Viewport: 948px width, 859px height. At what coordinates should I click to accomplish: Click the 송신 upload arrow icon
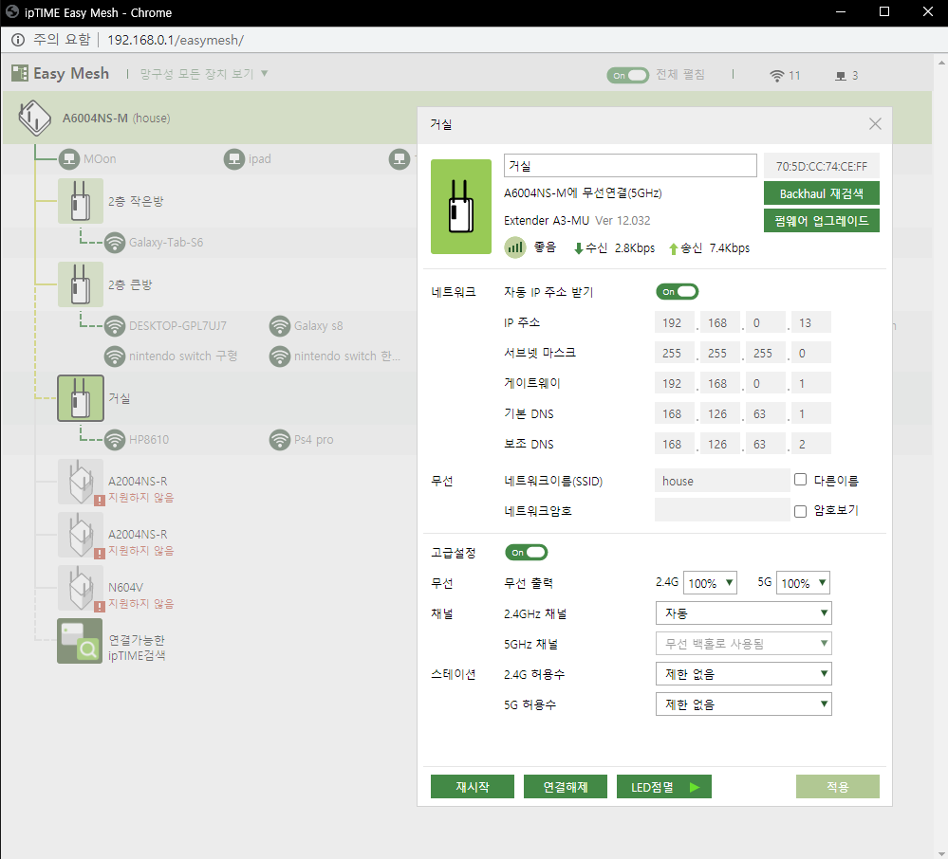[674, 248]
